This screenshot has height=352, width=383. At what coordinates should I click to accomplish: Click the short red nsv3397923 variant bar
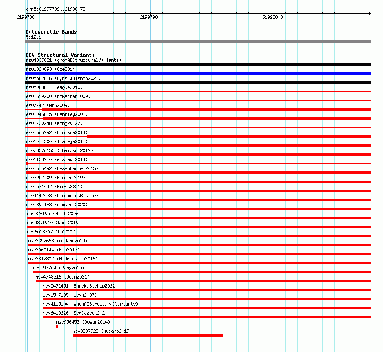[148, 335]
